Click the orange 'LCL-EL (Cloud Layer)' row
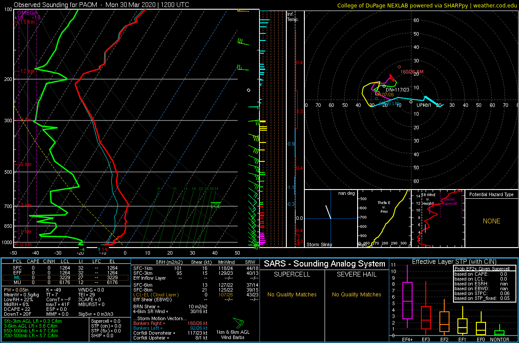This screenshot has height=343, width=519. (x=195, y=295)
